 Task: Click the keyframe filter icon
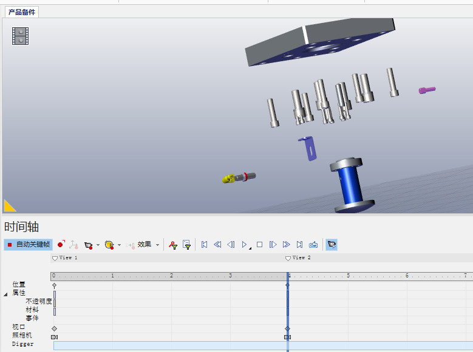(173, 245)
